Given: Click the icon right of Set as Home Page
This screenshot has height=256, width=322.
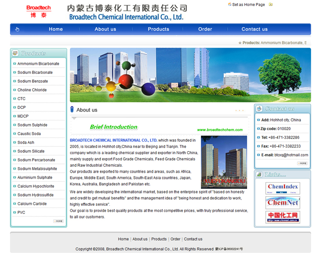Looking at the screenshot, I should [x=271, y=5].
